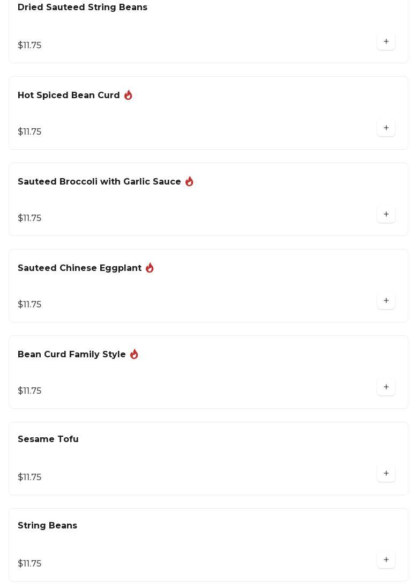Add Bean Curd Family Style item
Image resolution: width=417 pixels, height=588 pixels.
click(386, 387)
